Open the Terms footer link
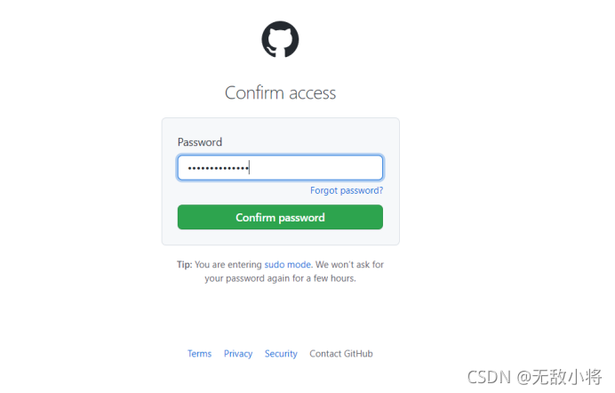 click(x=199, y=354)
